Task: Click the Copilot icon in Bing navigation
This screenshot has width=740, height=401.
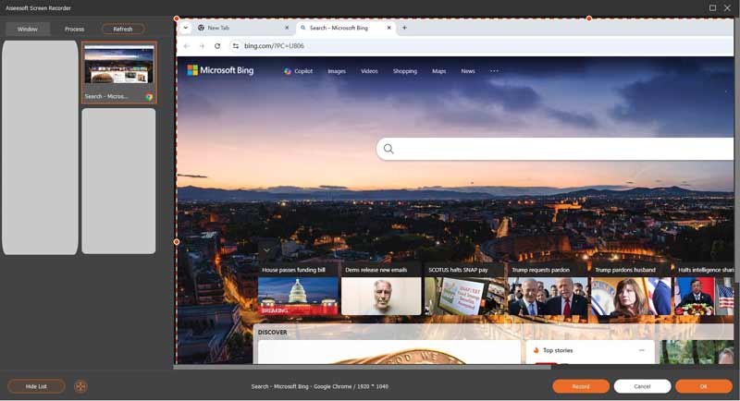Action: 288,70
